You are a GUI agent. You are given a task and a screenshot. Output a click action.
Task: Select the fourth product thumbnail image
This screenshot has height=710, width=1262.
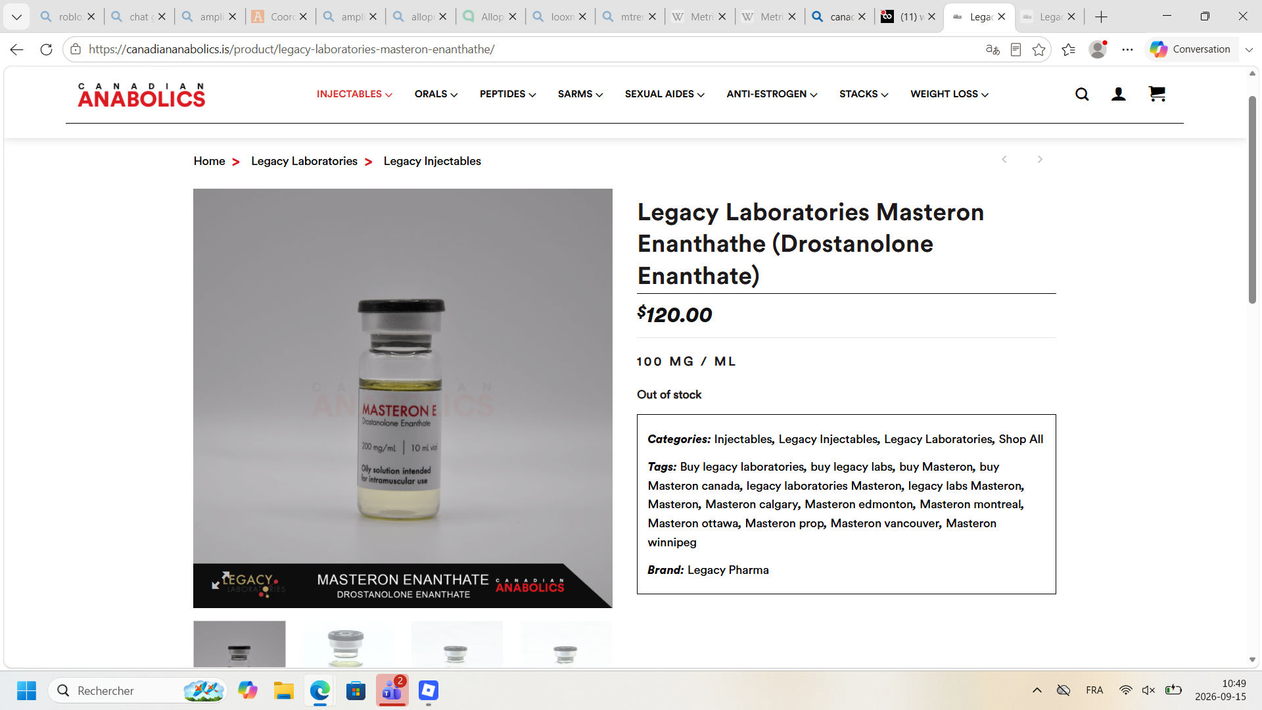click(566, 644)
